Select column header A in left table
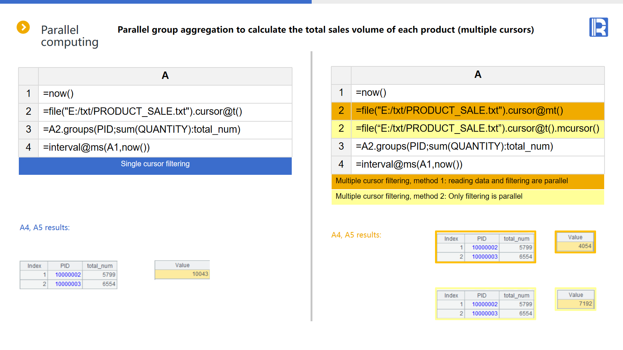This screenshot has height=350, width=623. (165, 76)
